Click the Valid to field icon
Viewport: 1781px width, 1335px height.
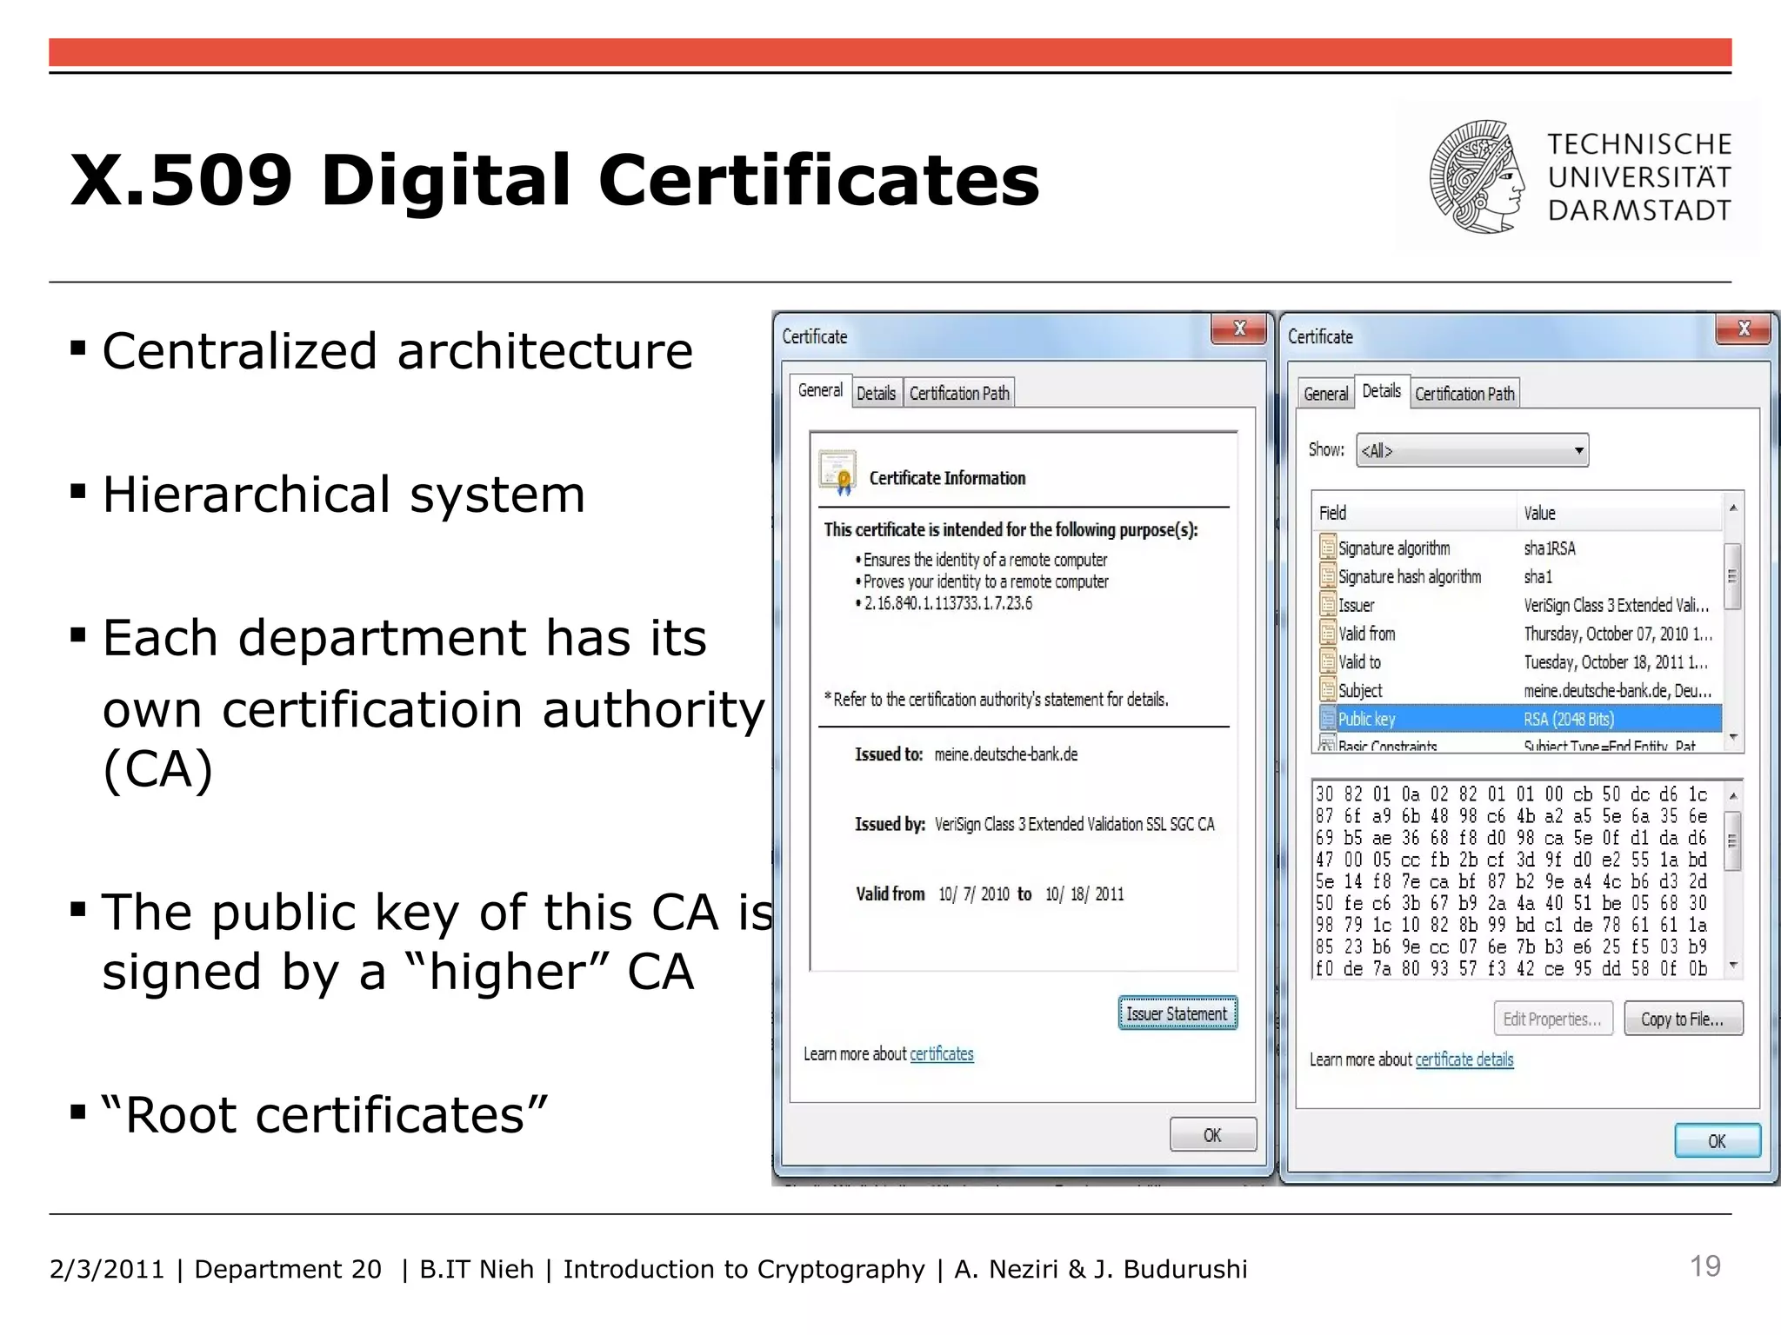pyautogui.click(x=1327, y=661)
